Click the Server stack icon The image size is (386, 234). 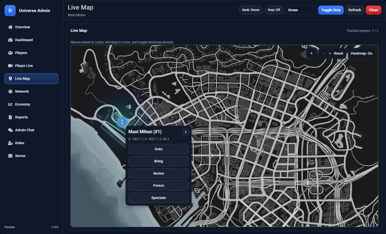[x=10, y=156]
